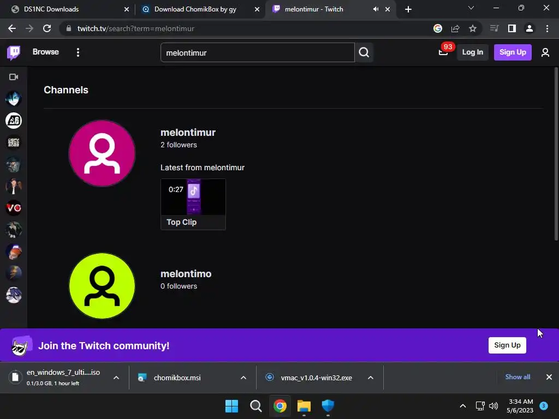Screen dimensions: 559x419
Task: Open the Chrome three-dot menu
Action: [547, 28]
